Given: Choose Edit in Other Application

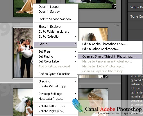Looking at the screenshot, I should tap(110, 49).
